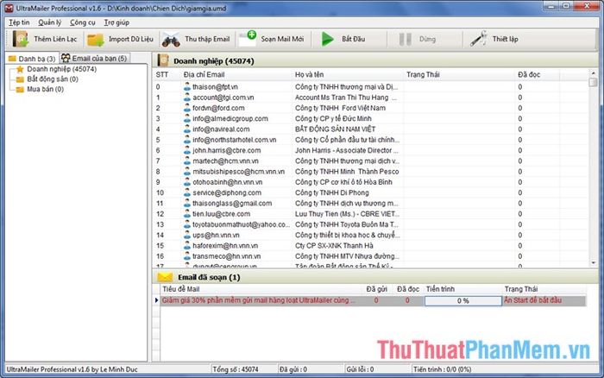
Task: Open the Công cụ menu
Action: coord(83,22)
